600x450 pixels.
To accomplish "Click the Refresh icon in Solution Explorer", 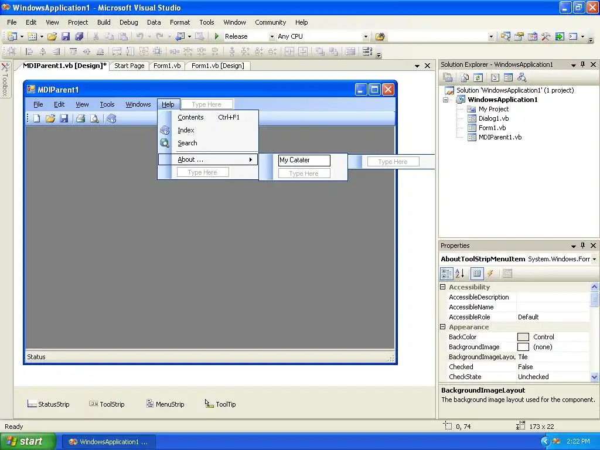I will tap(478, 78).
